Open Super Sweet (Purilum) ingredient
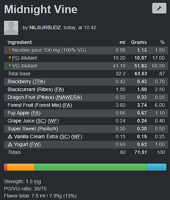The width and height of the screenshot is (170, 200). coord(33,129)
